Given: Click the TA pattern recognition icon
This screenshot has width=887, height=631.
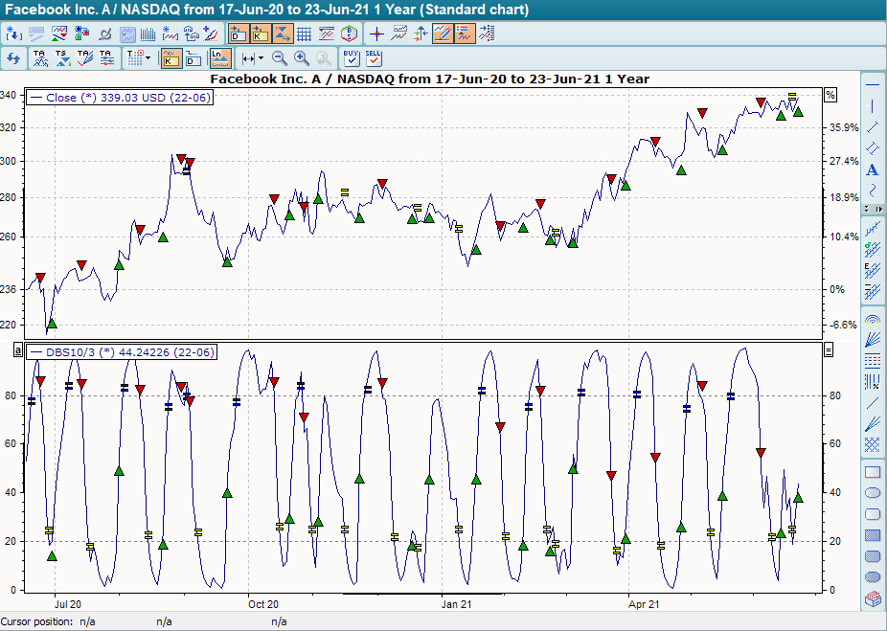Looking at the screenshot, I should [38, 56].
